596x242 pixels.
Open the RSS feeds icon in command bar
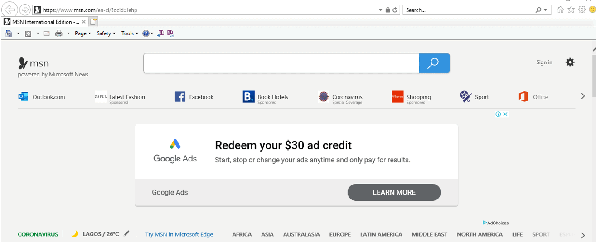pos(28,33)
